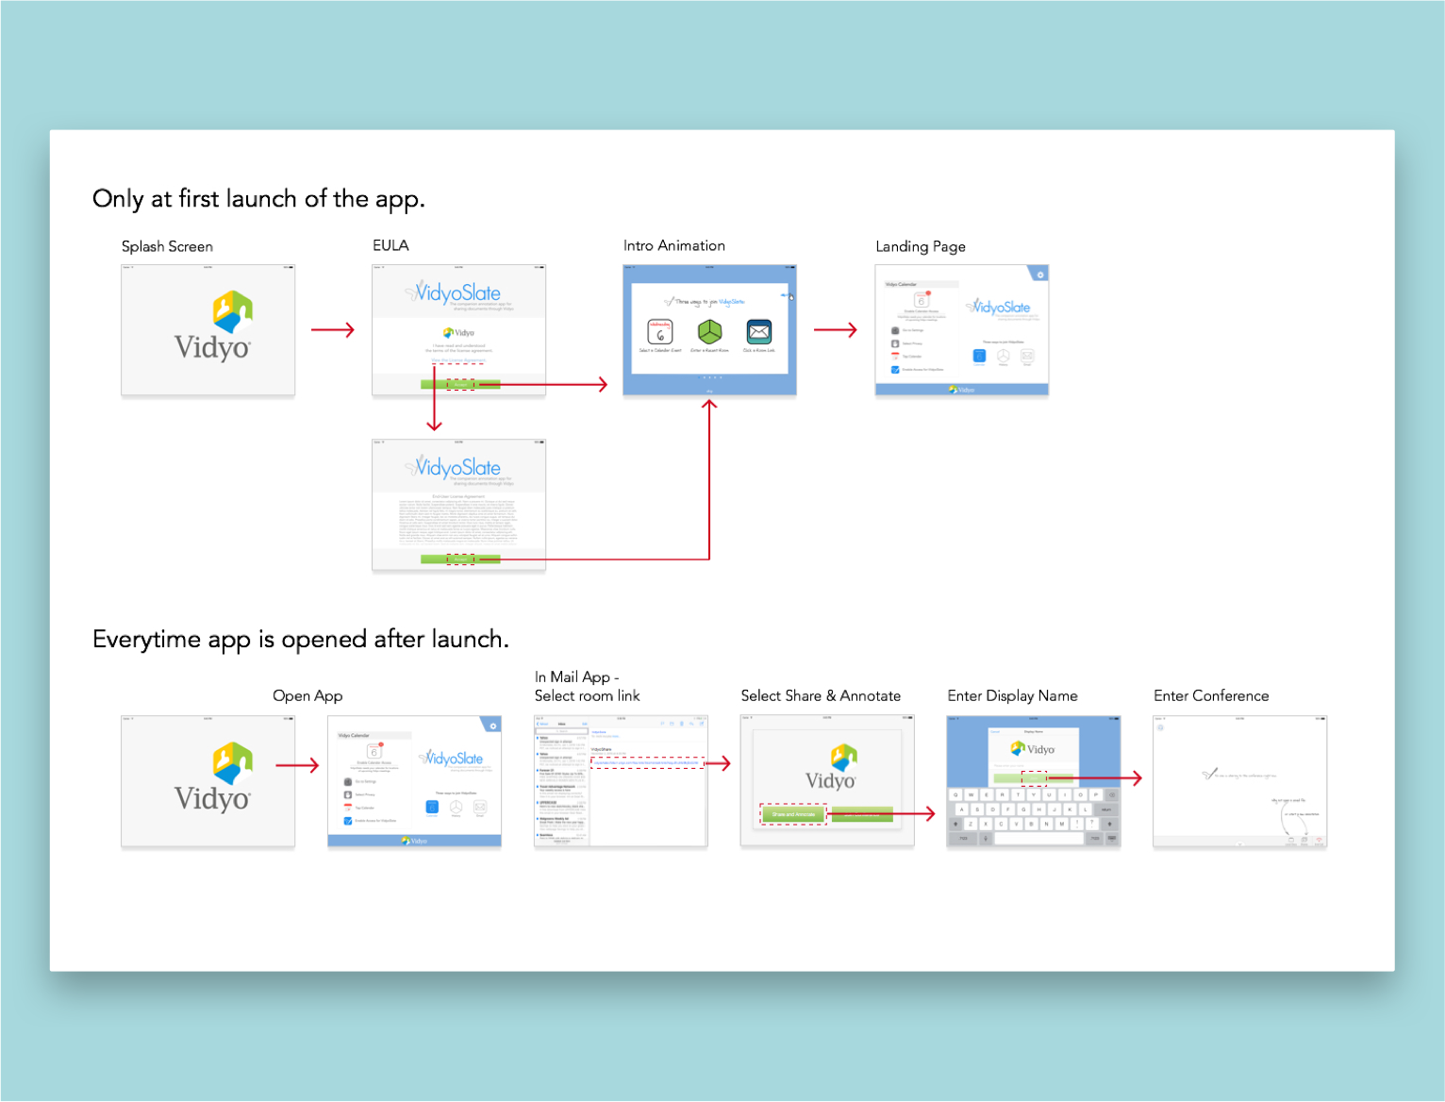
Task: Click red end-call icon in Enter Conference screen
Action: (x=1319, y=840)
